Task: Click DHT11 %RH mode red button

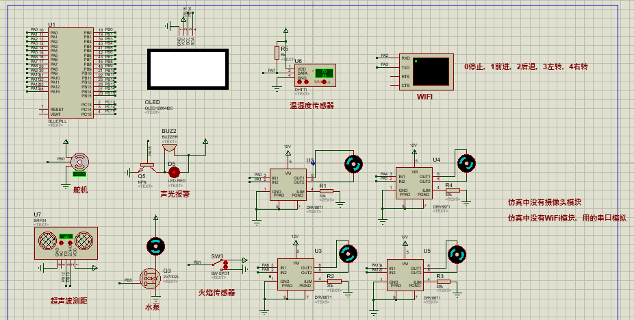Action: pos(324,82)
